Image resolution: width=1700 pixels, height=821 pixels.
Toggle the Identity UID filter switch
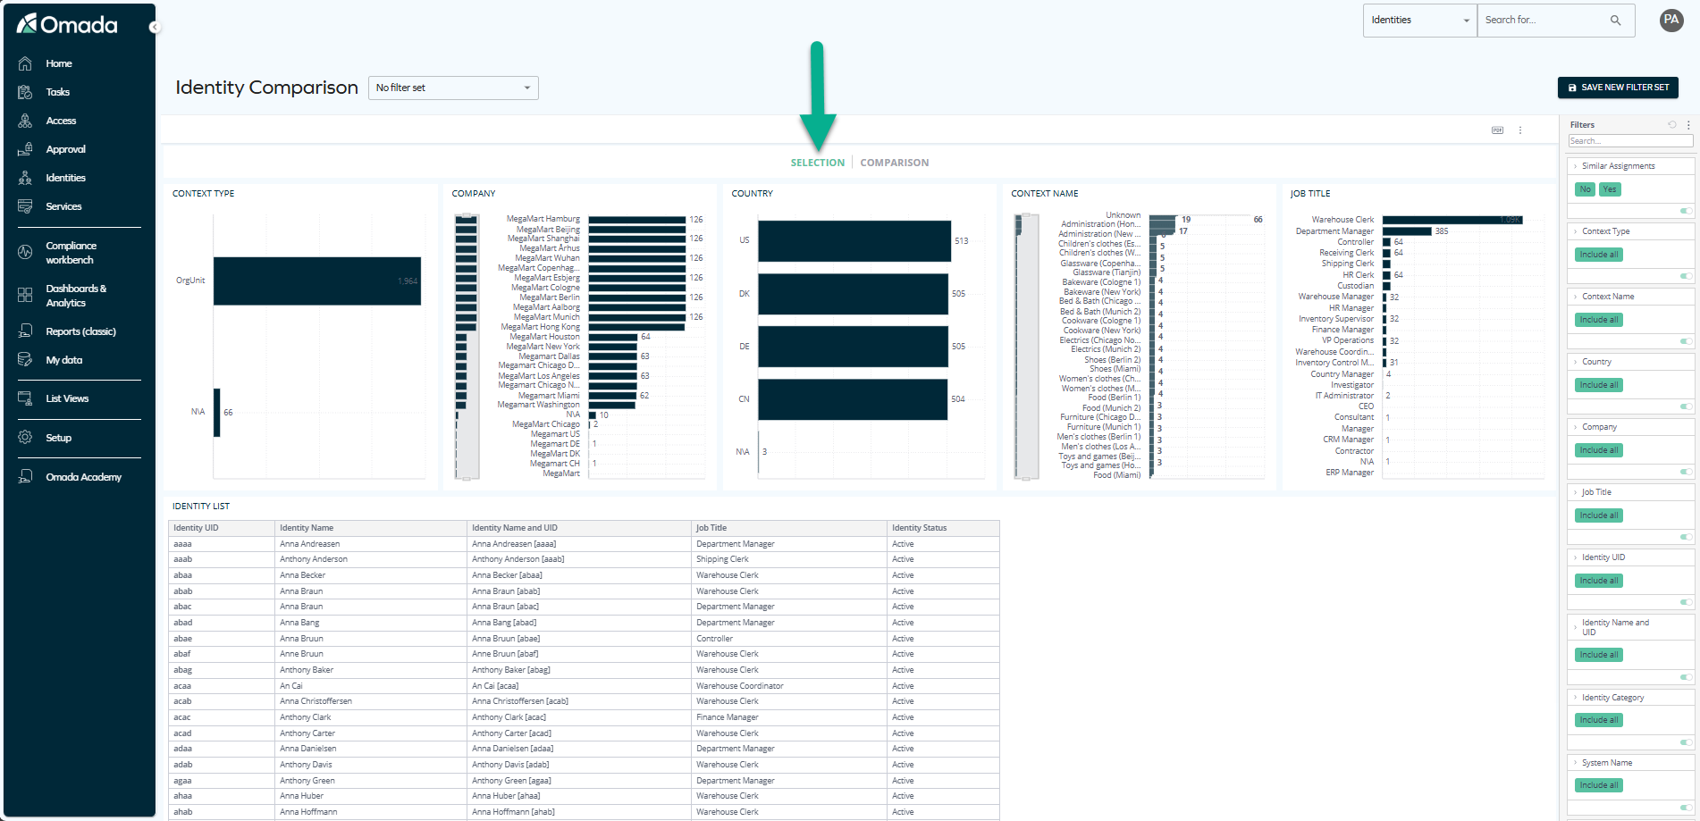pyautogui.click(x=1686, y=602)
